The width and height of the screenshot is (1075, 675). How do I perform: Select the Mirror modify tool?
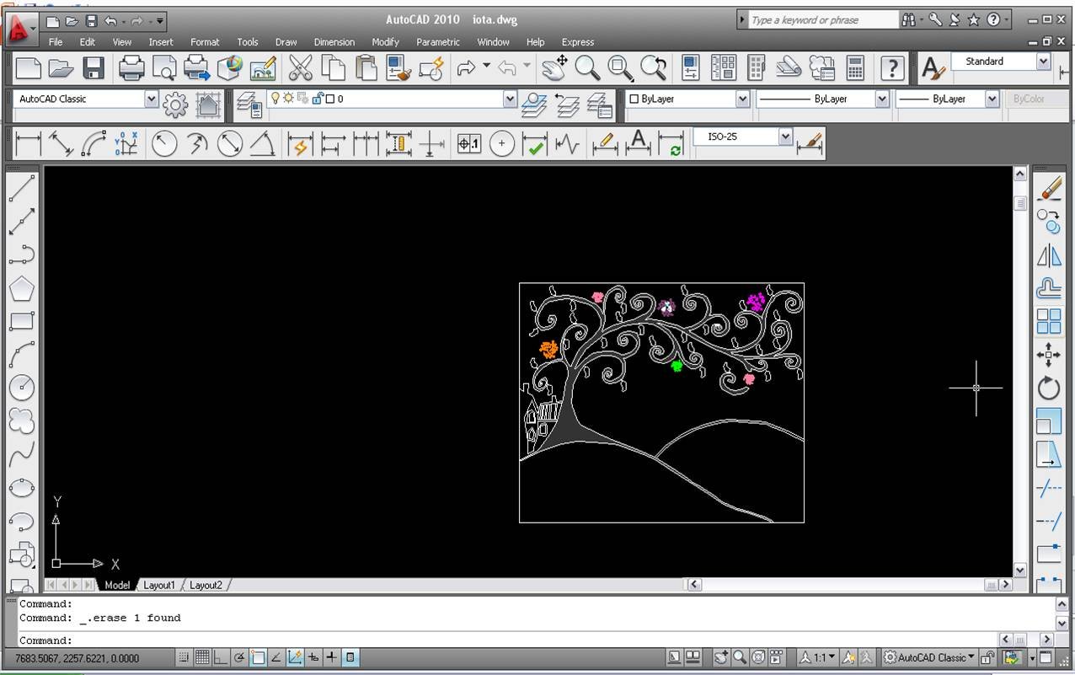click(x=1049, y=254)
